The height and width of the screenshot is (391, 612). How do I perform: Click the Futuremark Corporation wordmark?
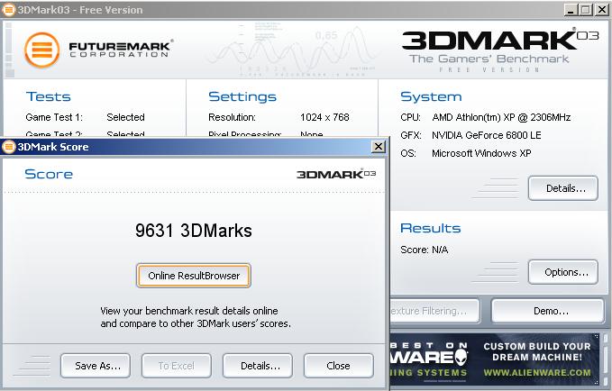coord(120,50)
